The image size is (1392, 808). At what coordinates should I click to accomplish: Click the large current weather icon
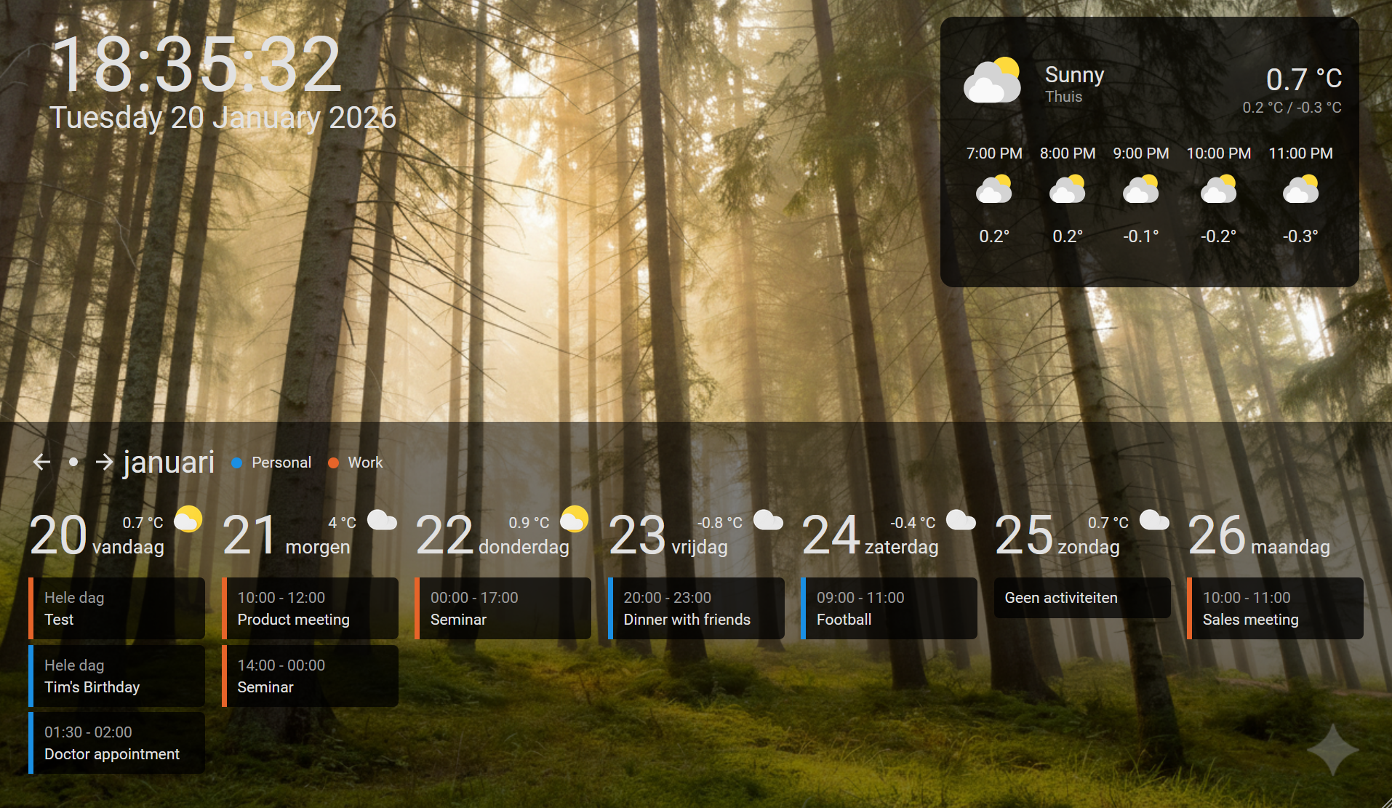(x=992, y=81)
